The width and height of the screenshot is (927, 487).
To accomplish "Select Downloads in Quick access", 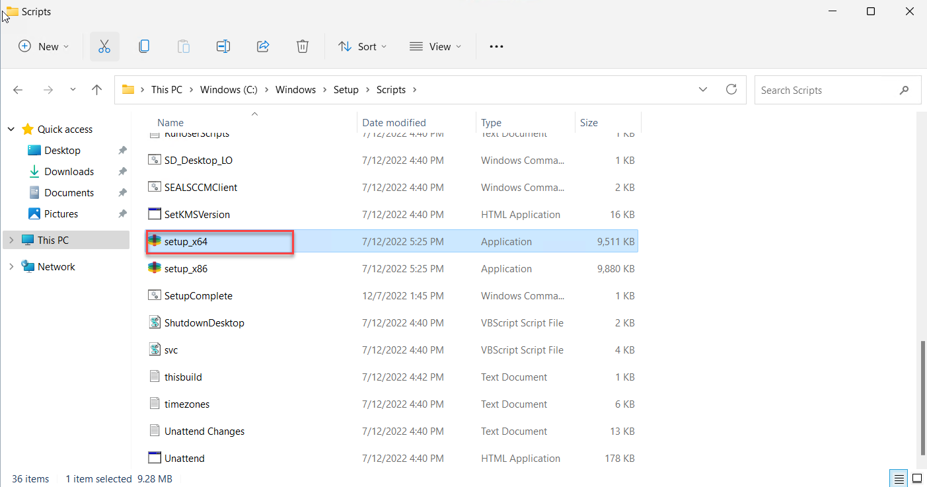I will [69, 171].
